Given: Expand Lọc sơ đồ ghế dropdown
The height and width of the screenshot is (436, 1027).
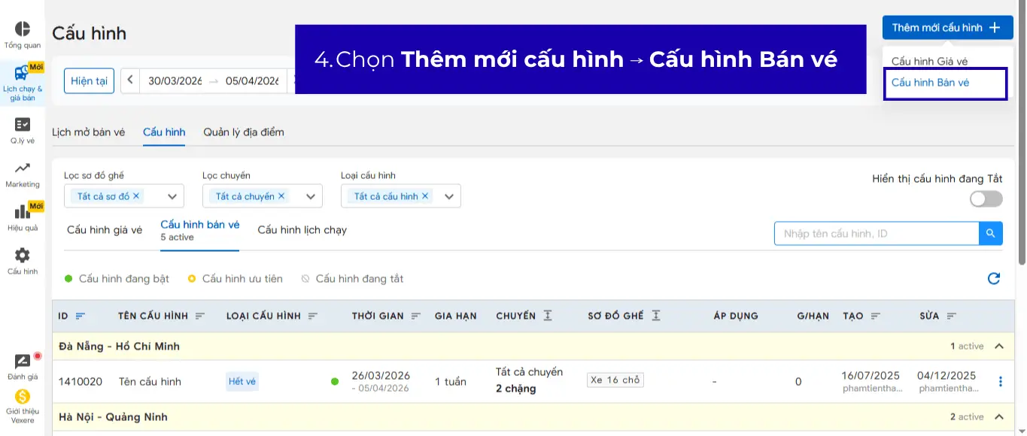Looking at the screenshot, I should point(172,197).
